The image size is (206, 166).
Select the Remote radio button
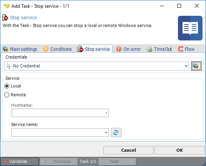click(x=7, y=95)
